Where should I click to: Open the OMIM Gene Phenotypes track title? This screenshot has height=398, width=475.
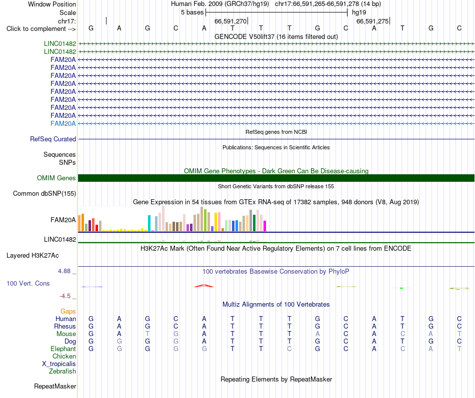(276, 171)
